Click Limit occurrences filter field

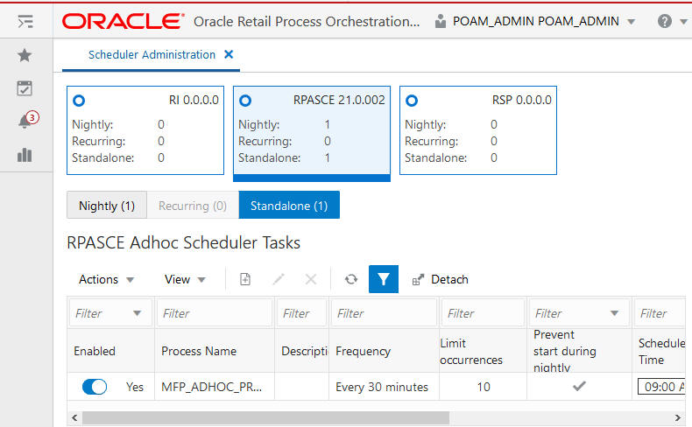[x=484, y=313]
